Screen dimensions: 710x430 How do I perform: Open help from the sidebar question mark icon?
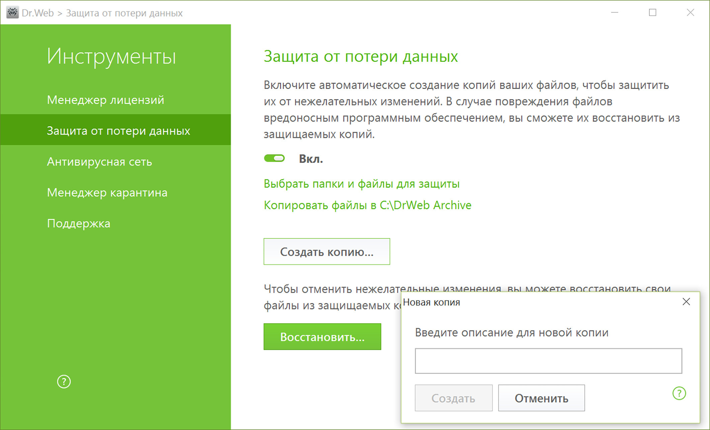point(64,382)
